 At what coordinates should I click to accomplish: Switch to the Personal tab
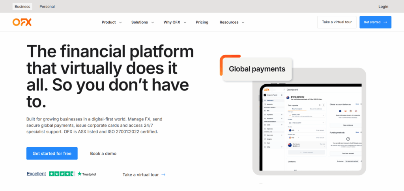click(47, 7)
